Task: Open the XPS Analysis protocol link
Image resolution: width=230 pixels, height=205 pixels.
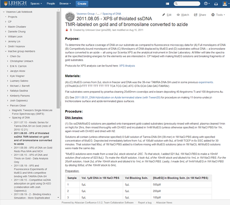Action: (127, 66)
